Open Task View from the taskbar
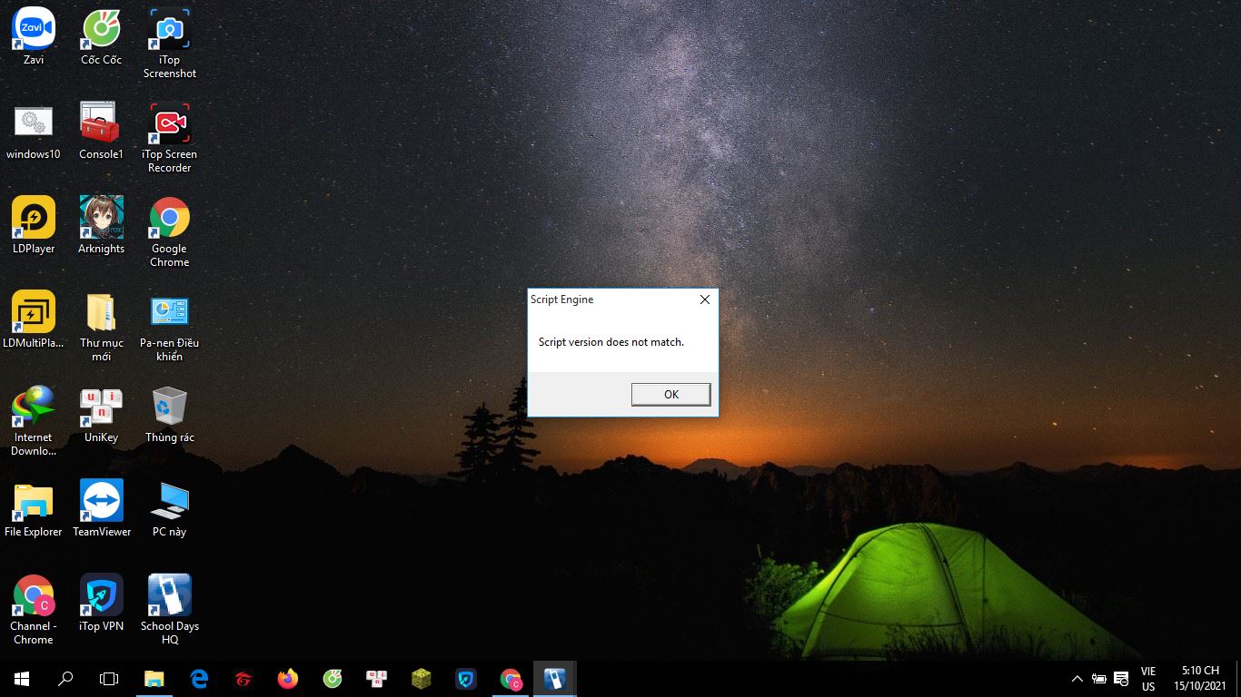 tap(109, 678)
